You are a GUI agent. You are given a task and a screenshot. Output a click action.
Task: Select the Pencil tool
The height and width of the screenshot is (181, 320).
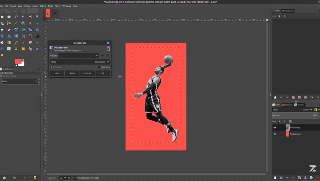pyautogui.click(x=16, y=43)
